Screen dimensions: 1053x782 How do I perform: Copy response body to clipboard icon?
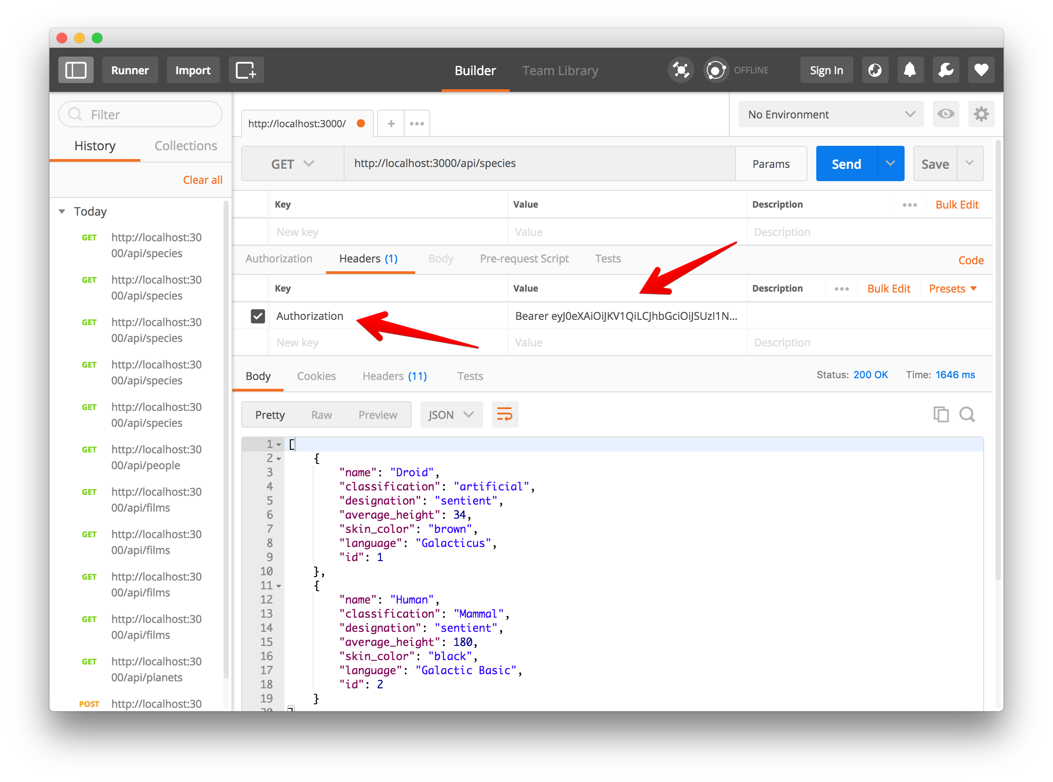point(940,415)
